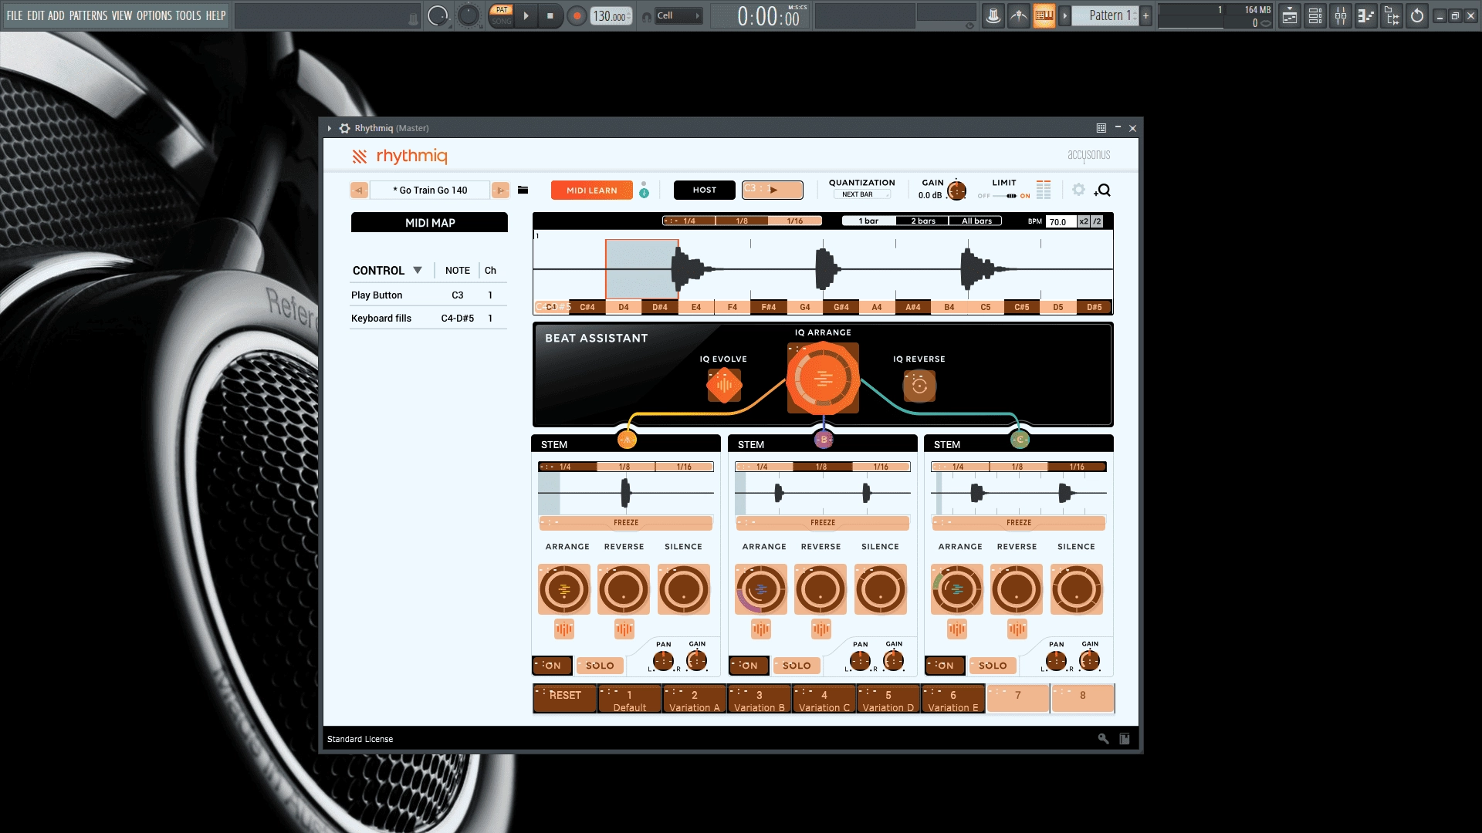1482x833 pixels.
Task: Toggle stem B SOLO button
Action: (797, 665)
